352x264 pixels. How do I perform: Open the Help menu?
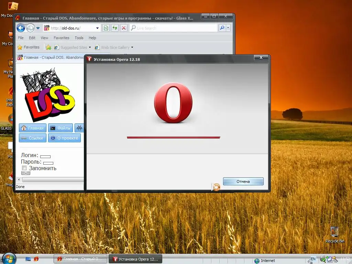pos(92,38)
